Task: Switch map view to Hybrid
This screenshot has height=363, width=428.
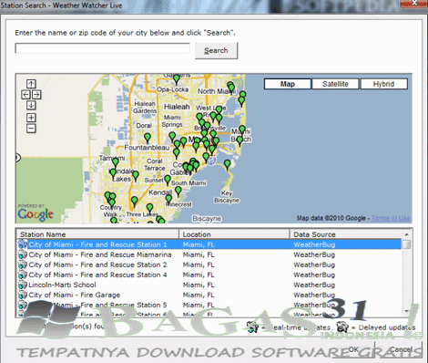Action: 383,84
